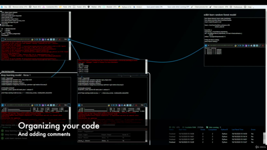Click the eraser icon in Keras 1 panel toolbar
Screen dimensions: 267x150
48,105
